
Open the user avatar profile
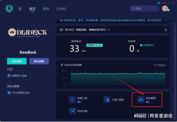[x=165, y=8]
